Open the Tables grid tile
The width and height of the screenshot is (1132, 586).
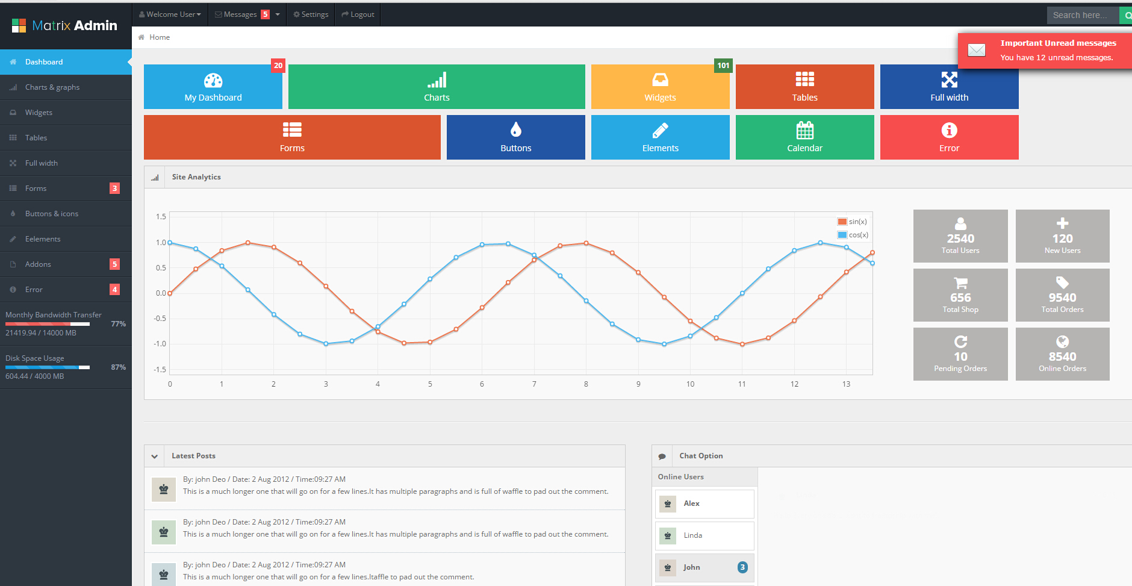pos(805,87)
